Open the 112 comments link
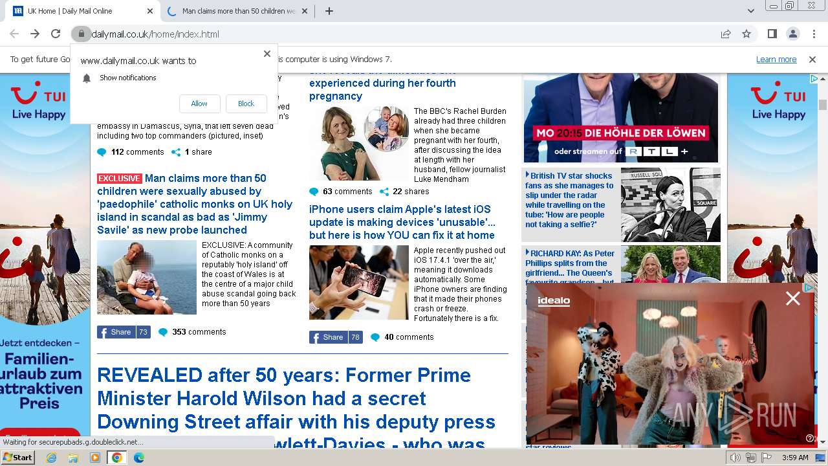The image size is (828, 466). [131, 152]
